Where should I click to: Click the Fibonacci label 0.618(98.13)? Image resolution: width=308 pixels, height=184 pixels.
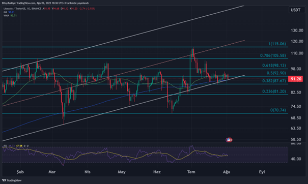[274, 66]
